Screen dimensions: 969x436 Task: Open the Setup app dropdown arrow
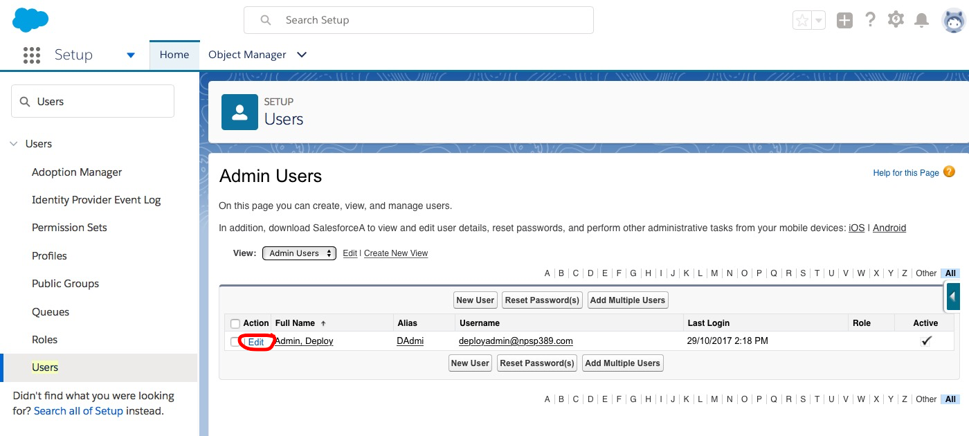131,55
